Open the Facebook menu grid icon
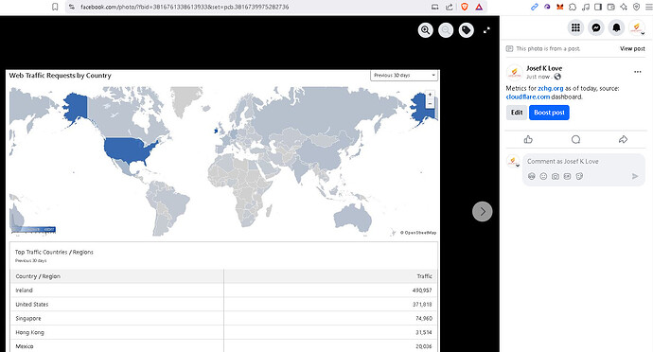 (x=575, y=27)
